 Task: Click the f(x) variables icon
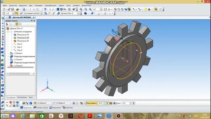tap(65, 9)
